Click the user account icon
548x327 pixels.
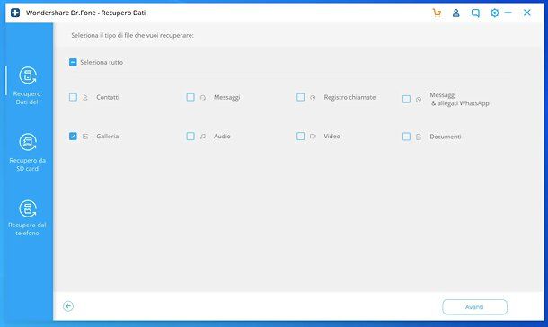tap(455, 13)
